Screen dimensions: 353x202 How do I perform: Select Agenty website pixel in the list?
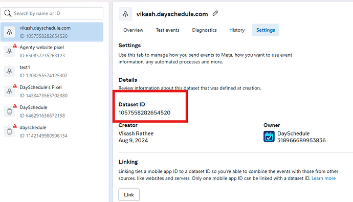click(x=52, y=52)
